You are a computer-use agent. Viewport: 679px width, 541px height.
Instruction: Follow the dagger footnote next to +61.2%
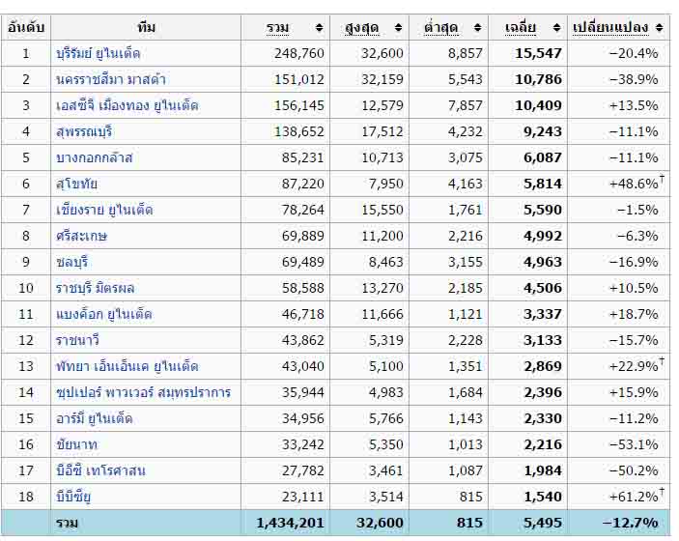click(x=662, y=491)
